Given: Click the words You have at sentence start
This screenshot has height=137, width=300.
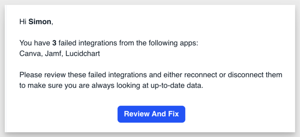Looking at the screenshot, I should [x=35, y=43].
